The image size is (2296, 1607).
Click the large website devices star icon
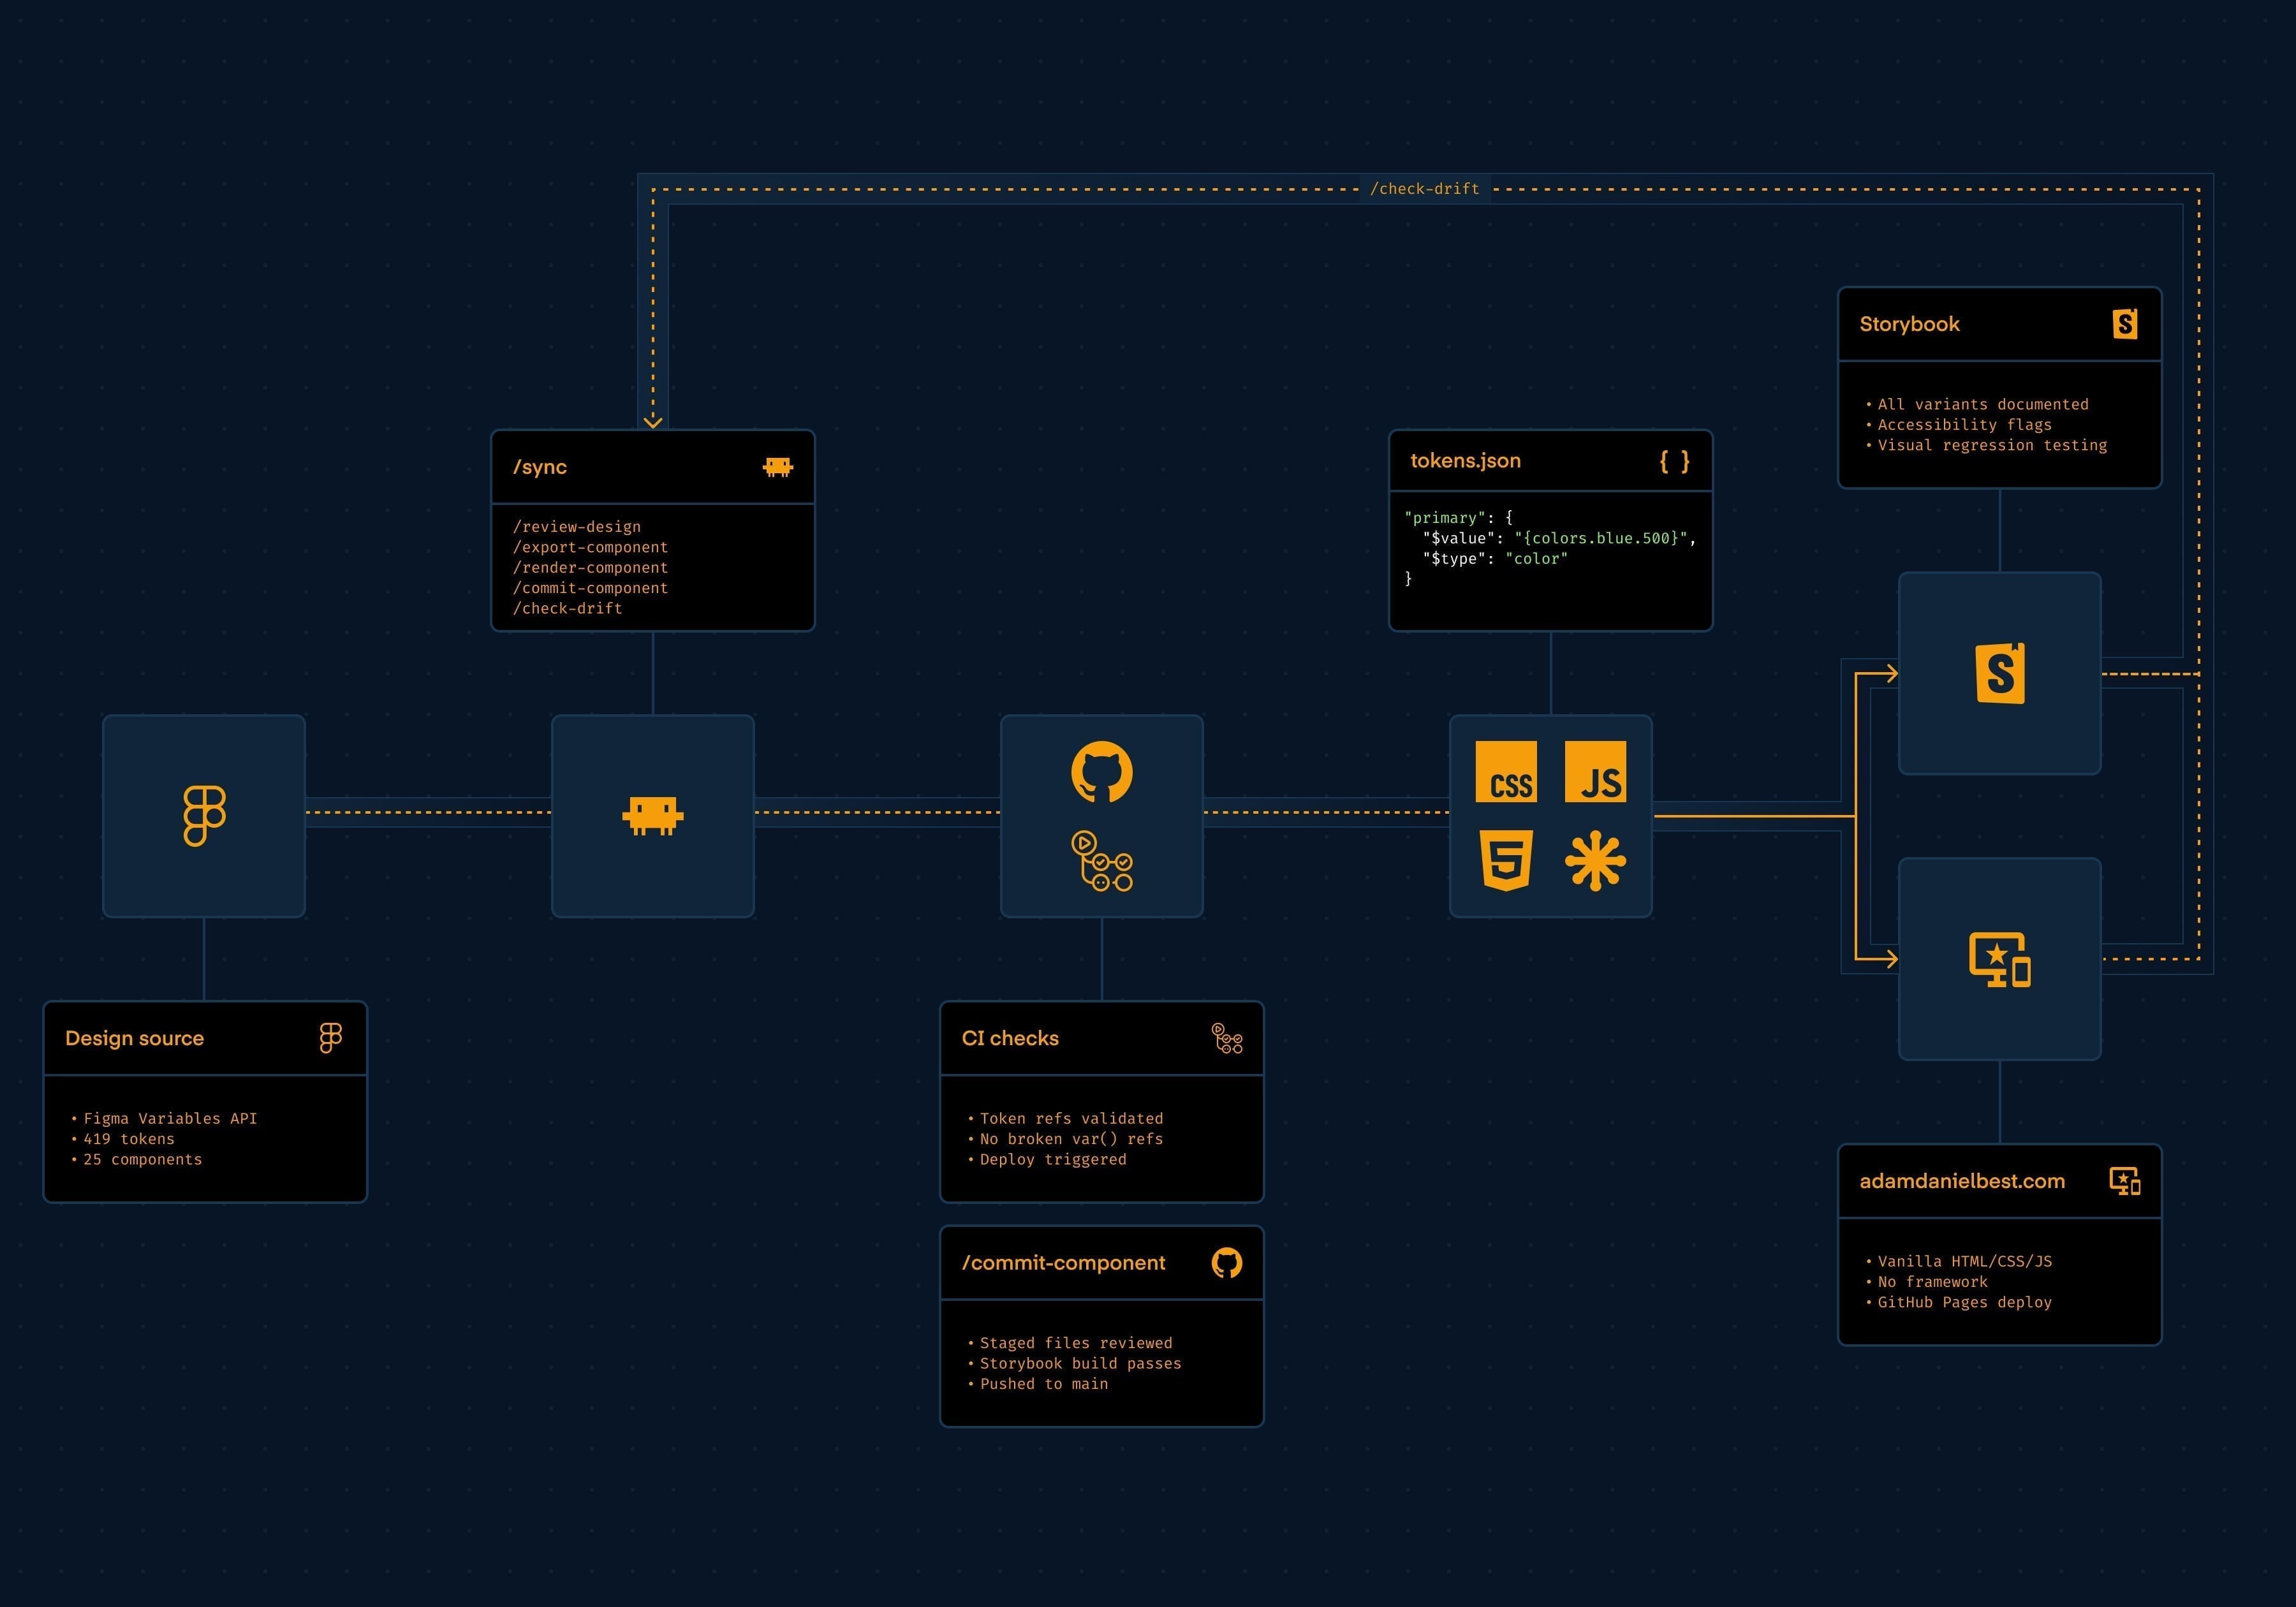(2000, 959)
